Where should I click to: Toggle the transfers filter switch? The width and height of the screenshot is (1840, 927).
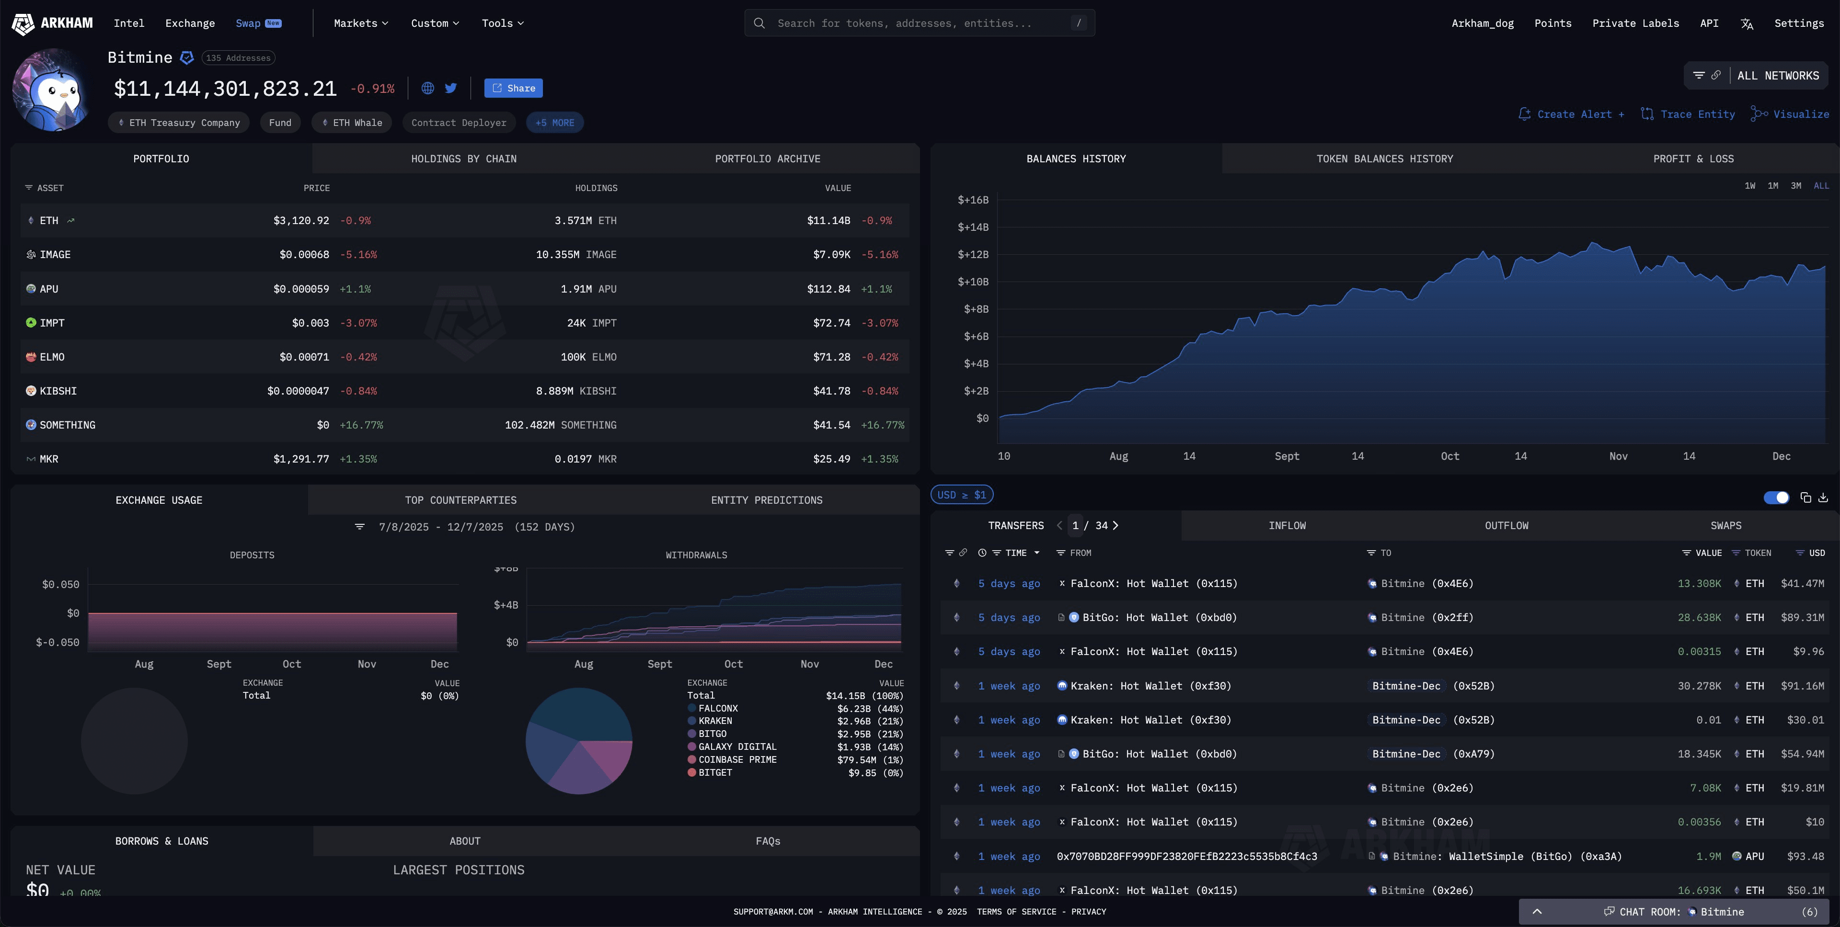[1776, 497]
